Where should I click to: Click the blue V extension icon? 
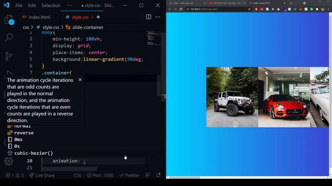point(295,9)
